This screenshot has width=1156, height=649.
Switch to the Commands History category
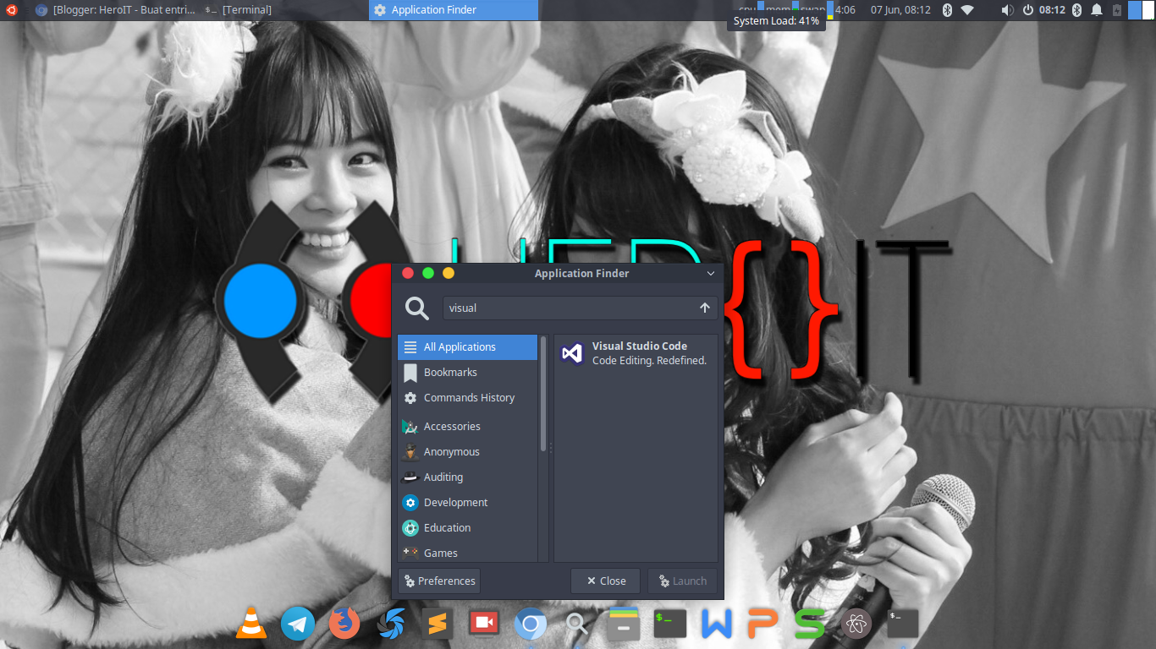(x=468, y=397)
